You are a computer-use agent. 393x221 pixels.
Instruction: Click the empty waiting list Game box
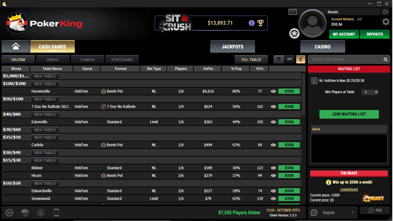[x=349, y=149]
